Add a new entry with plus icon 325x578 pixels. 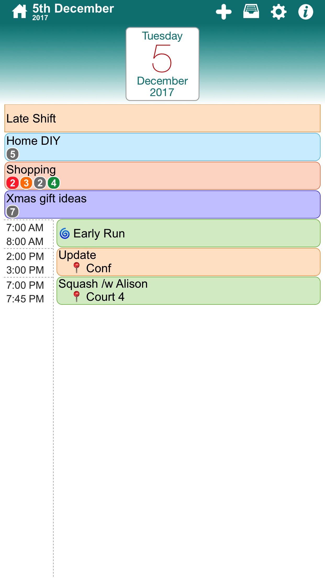click(223, 12)
